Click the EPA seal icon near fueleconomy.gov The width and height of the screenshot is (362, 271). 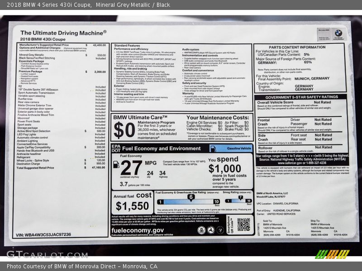tap(201, 230)
